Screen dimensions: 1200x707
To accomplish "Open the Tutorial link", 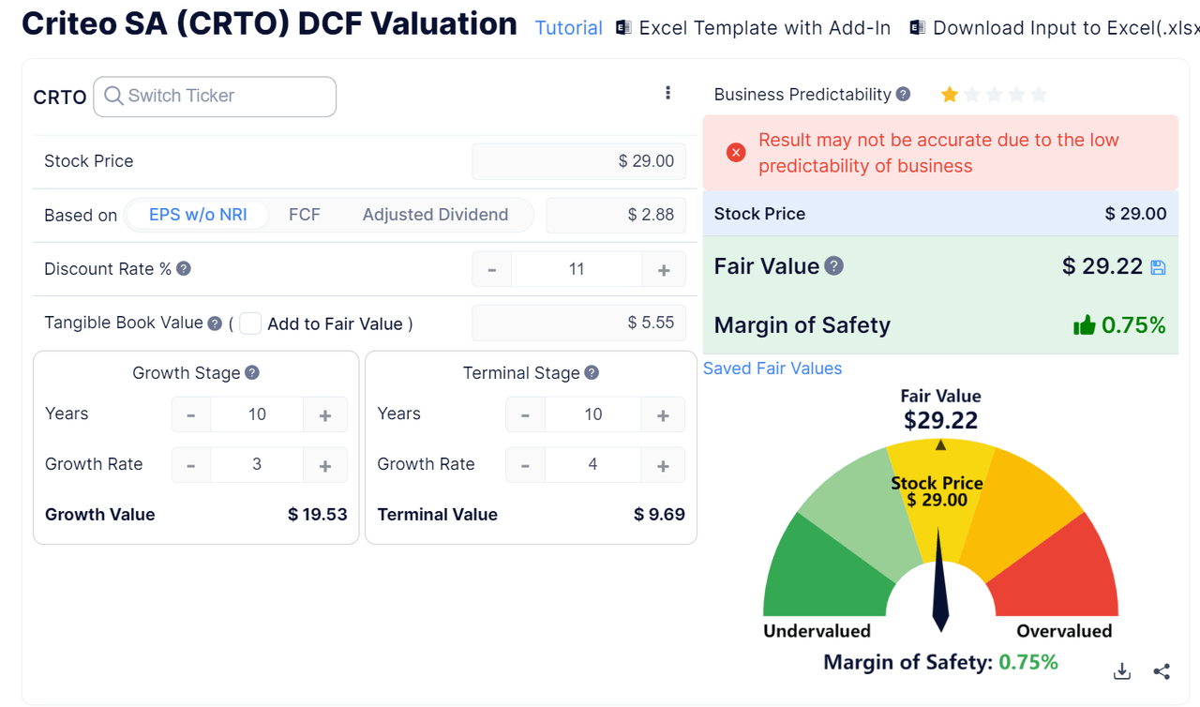I will [568, 28].
